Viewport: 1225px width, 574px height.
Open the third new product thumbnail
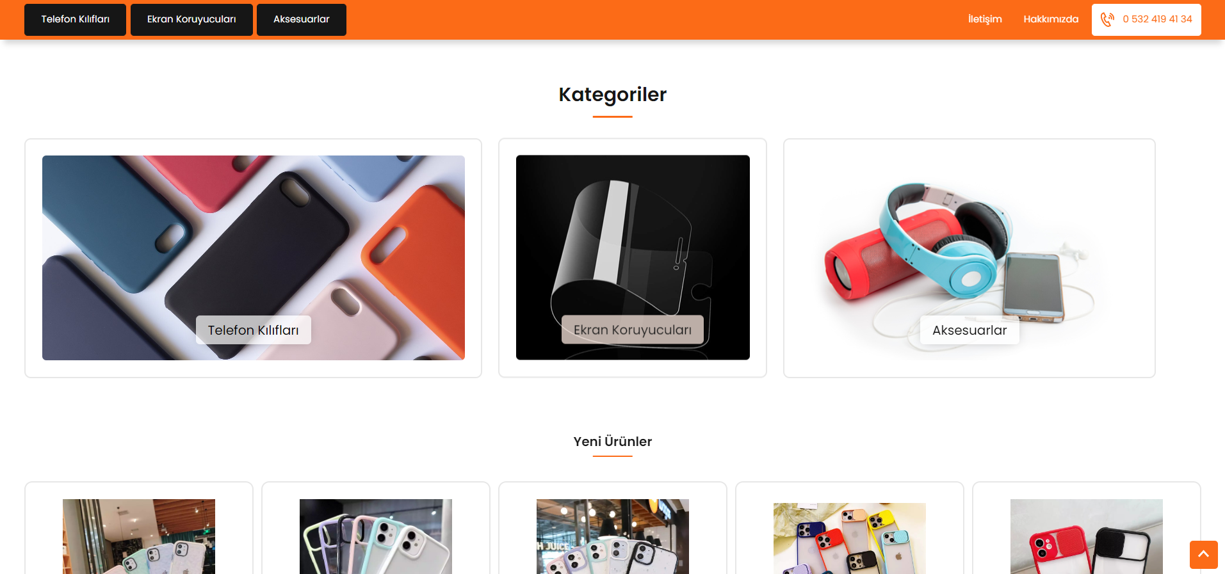(x=613, y=536)
